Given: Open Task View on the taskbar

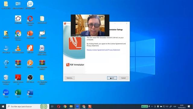Looking at the screenshot, I should tap(52, 106).
